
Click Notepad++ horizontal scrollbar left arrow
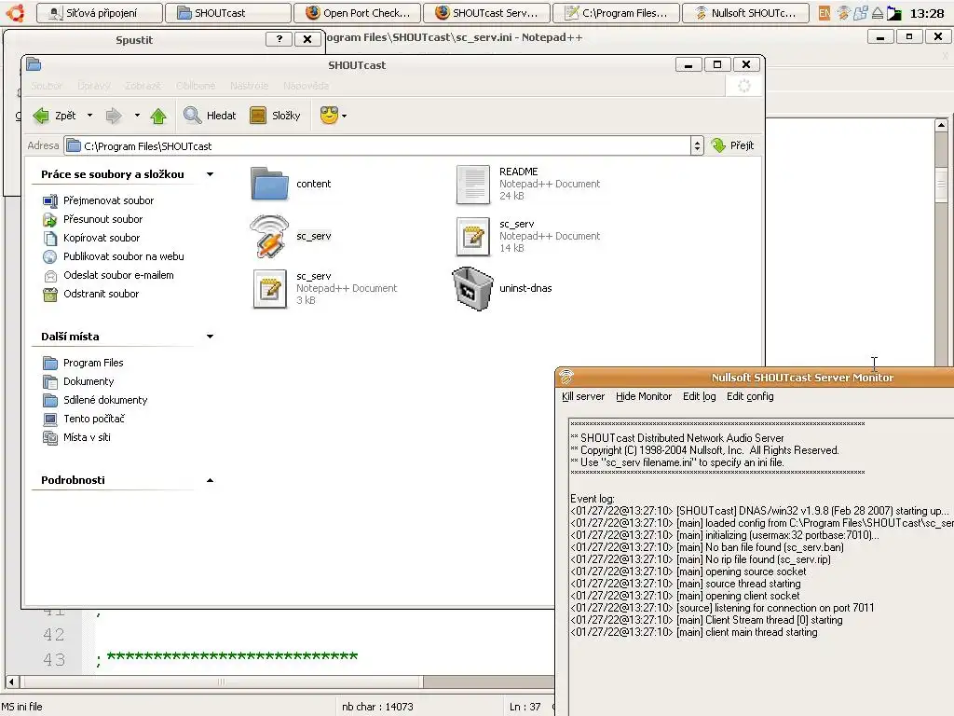tap(12, 682)
